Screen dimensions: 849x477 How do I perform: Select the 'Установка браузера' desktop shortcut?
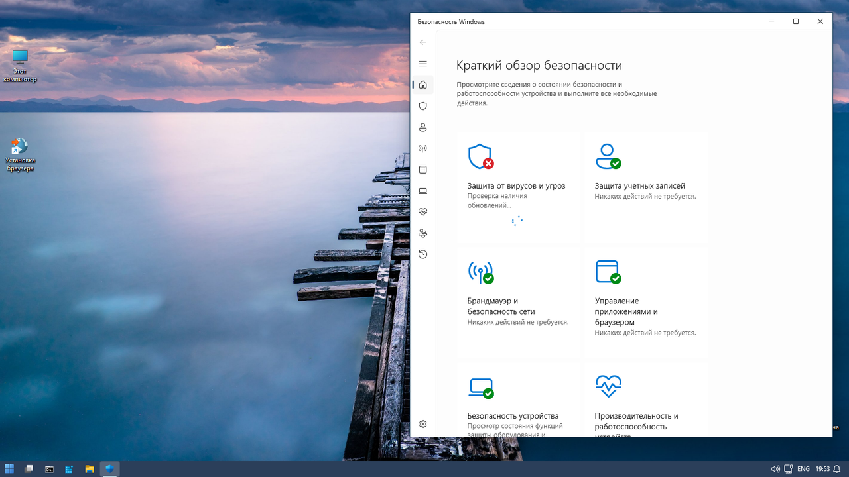point(20,154)
